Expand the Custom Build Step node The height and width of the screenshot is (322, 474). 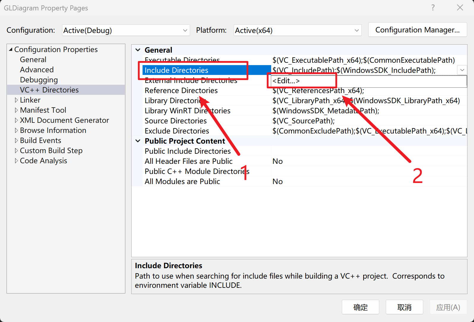click(16, 150)
